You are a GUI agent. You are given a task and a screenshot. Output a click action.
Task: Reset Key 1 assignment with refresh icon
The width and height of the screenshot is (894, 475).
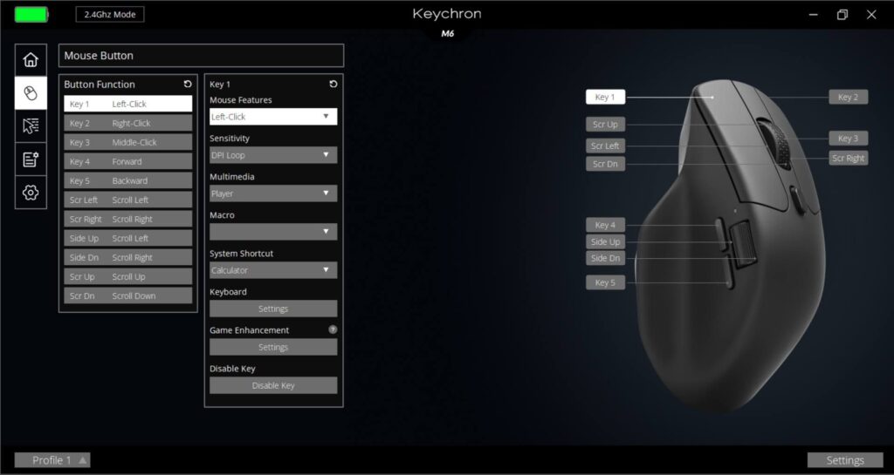point(332,85)
